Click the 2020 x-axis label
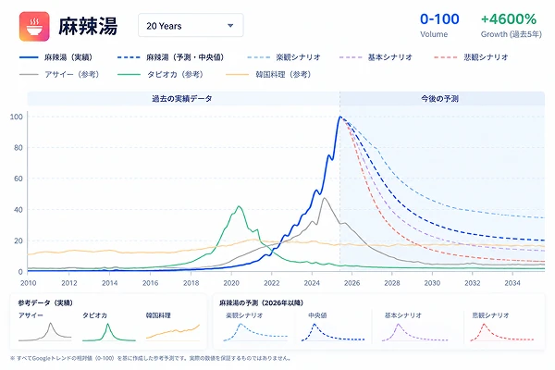This screenshot has height=370, width=555. (x=231, y=283)
